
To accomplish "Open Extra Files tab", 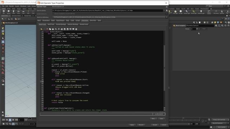I will point(93,21).
